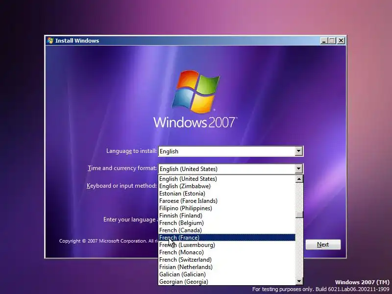Click the list scrollbar up arrow
This screenshot has width=392, height=294.
[299, 179]
